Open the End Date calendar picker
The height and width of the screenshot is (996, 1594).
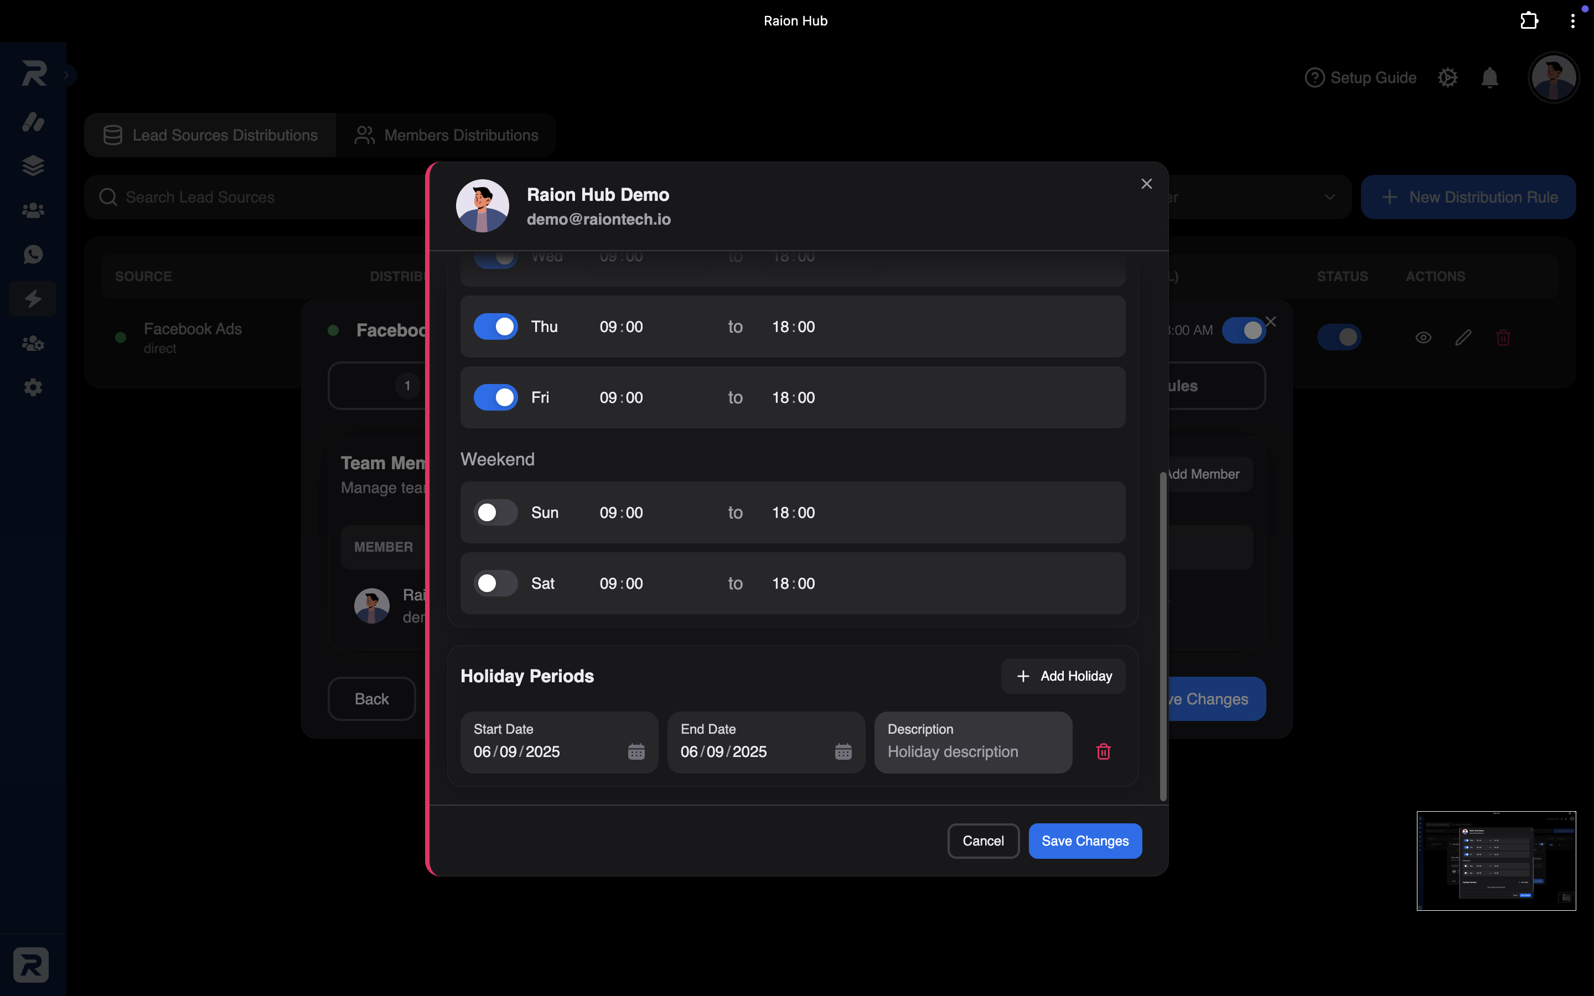tap(843, 751)
